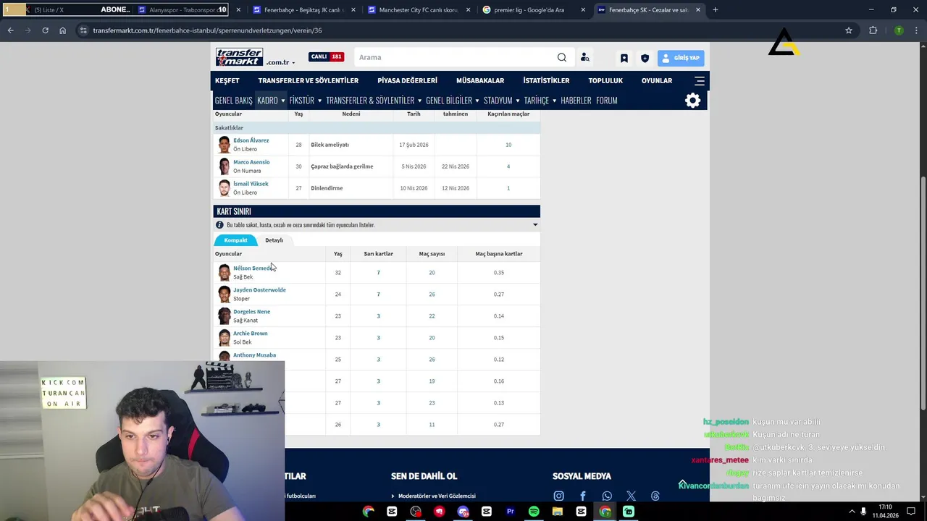Viewport: 927px width, 521px height.
Task: Open the Tarihçe dropdown
Action: click(540, 101)
